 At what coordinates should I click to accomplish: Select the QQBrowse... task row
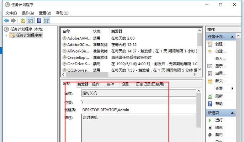[x=129, y=70]
